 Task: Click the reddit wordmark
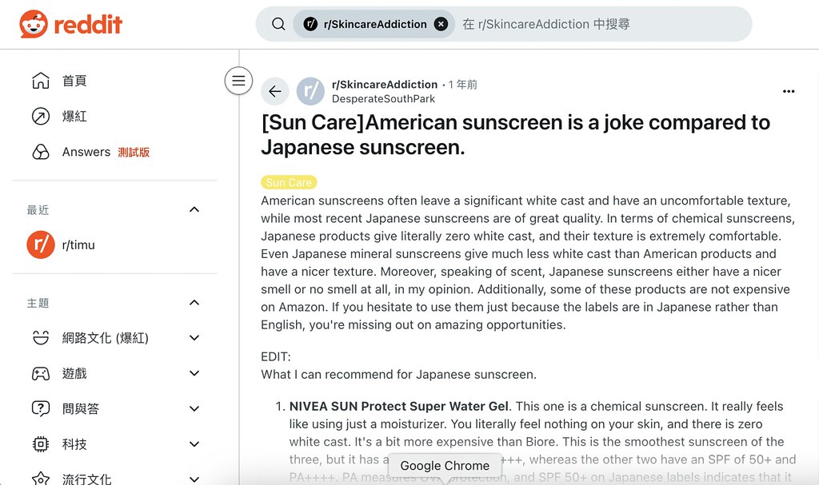pyautogui.click(x=88, y=25)
